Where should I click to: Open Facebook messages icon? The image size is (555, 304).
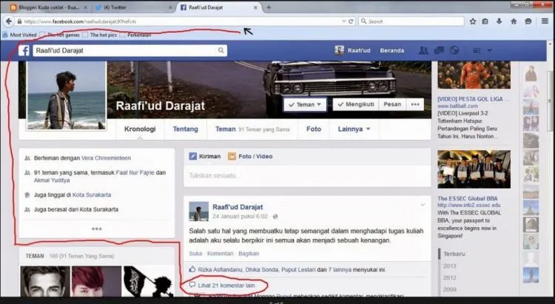pos(439,50)
